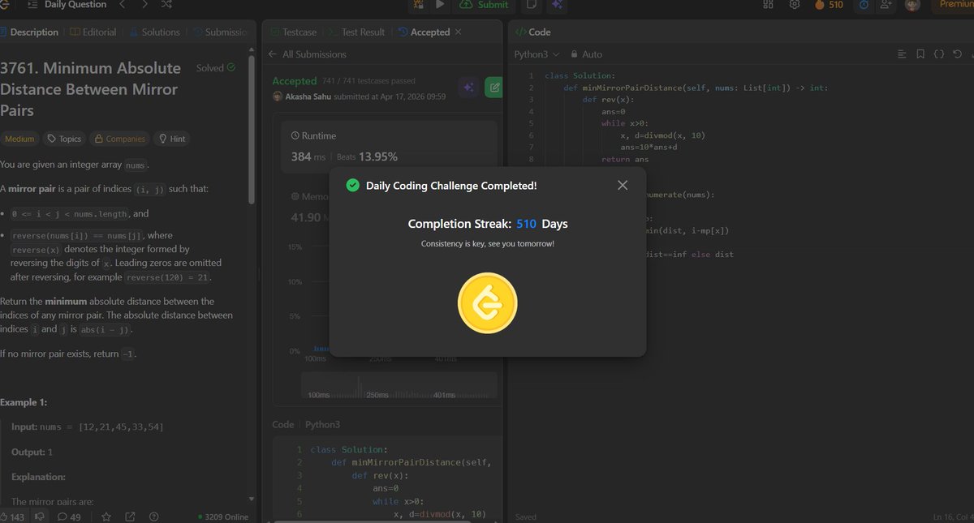The height and width of the screenshot is (523, 974).
Task: Switch to the Solutions tab
Action: pos(154,32)
